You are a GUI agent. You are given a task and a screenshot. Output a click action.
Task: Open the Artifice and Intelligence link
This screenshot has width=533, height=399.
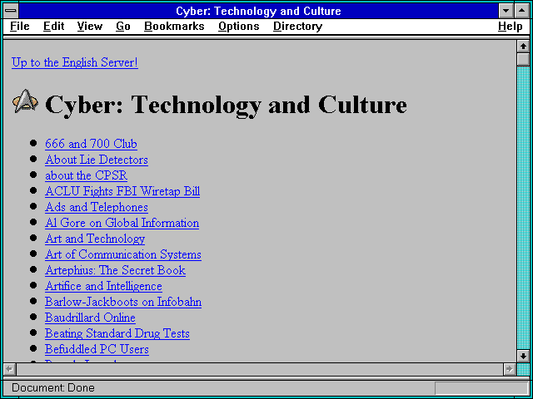tap(103, 286)
